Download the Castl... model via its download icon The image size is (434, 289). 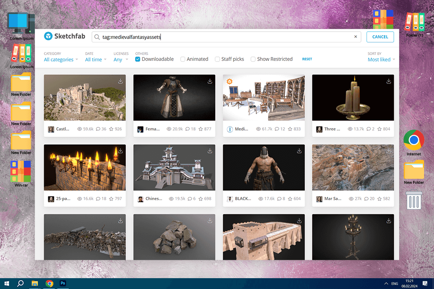pyautogui.click(x=120, y=81)
